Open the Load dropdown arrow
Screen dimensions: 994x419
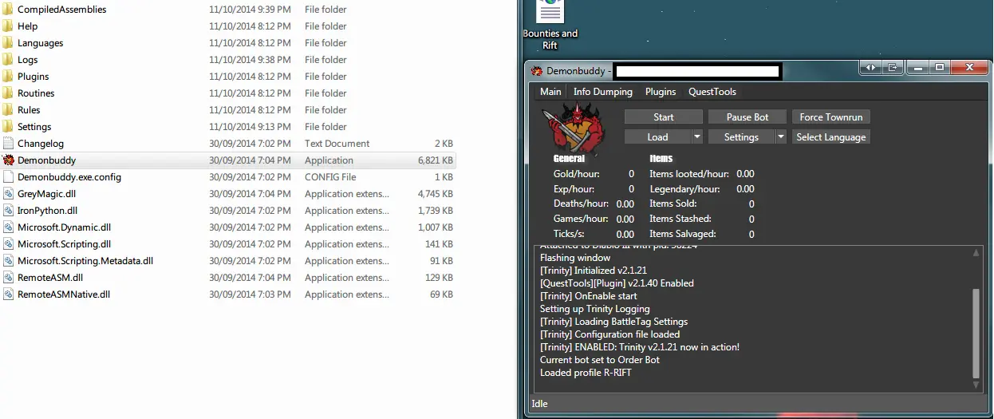point(697,137)
